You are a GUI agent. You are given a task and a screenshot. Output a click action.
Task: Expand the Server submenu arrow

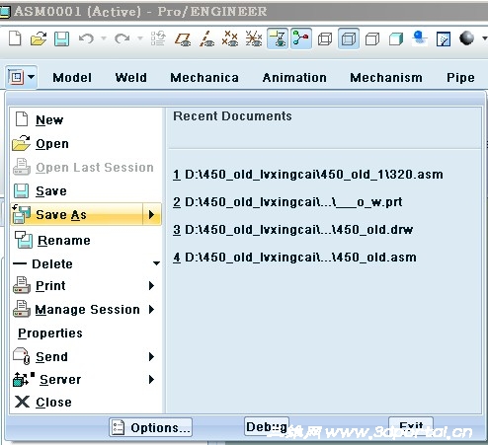coord(151,379)
